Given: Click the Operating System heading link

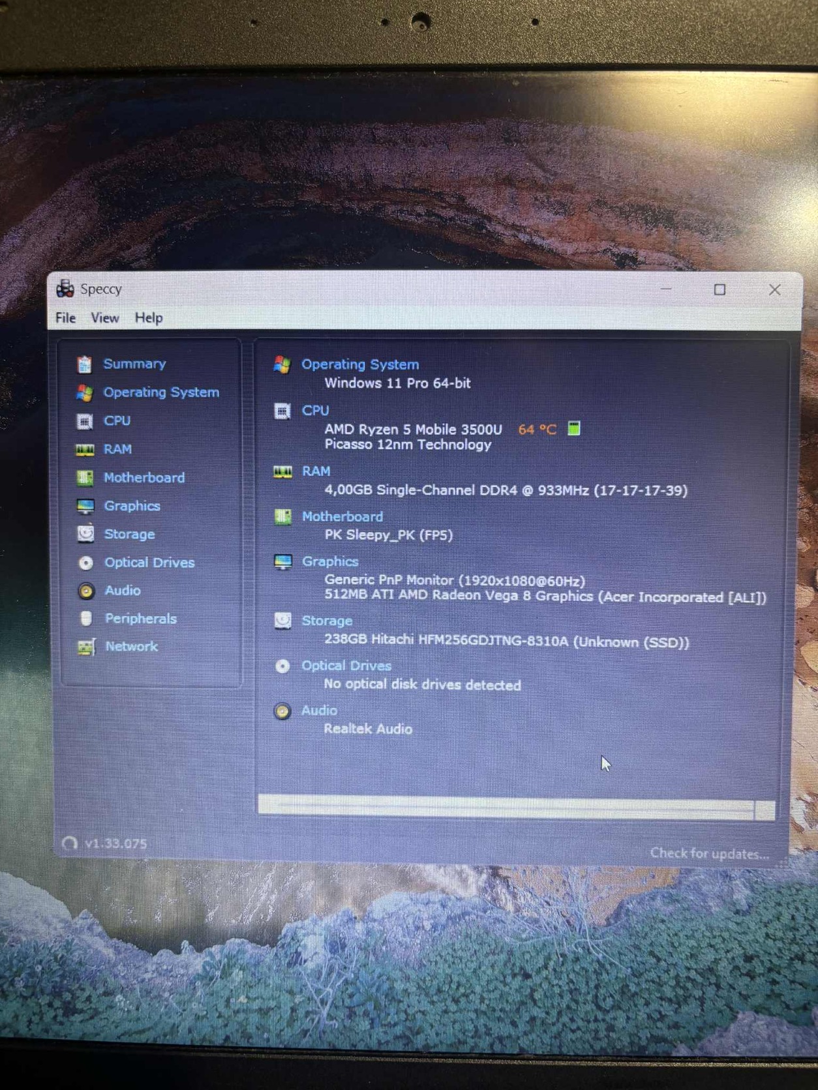Looking at the screenshot, I should 360,364.
